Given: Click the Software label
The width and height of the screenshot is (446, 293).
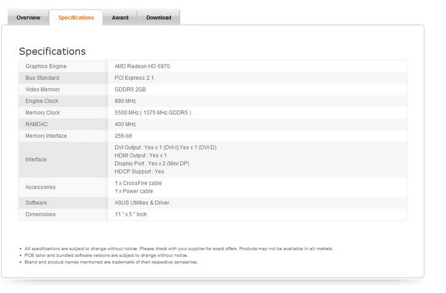Looking at the screenshot, I should 36,203.
